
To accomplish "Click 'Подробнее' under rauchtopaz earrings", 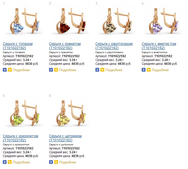I will 114,70.
